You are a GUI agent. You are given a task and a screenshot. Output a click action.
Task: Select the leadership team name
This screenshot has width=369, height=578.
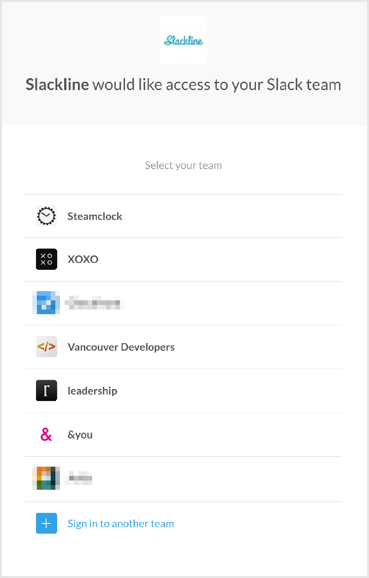coord(92,391)
